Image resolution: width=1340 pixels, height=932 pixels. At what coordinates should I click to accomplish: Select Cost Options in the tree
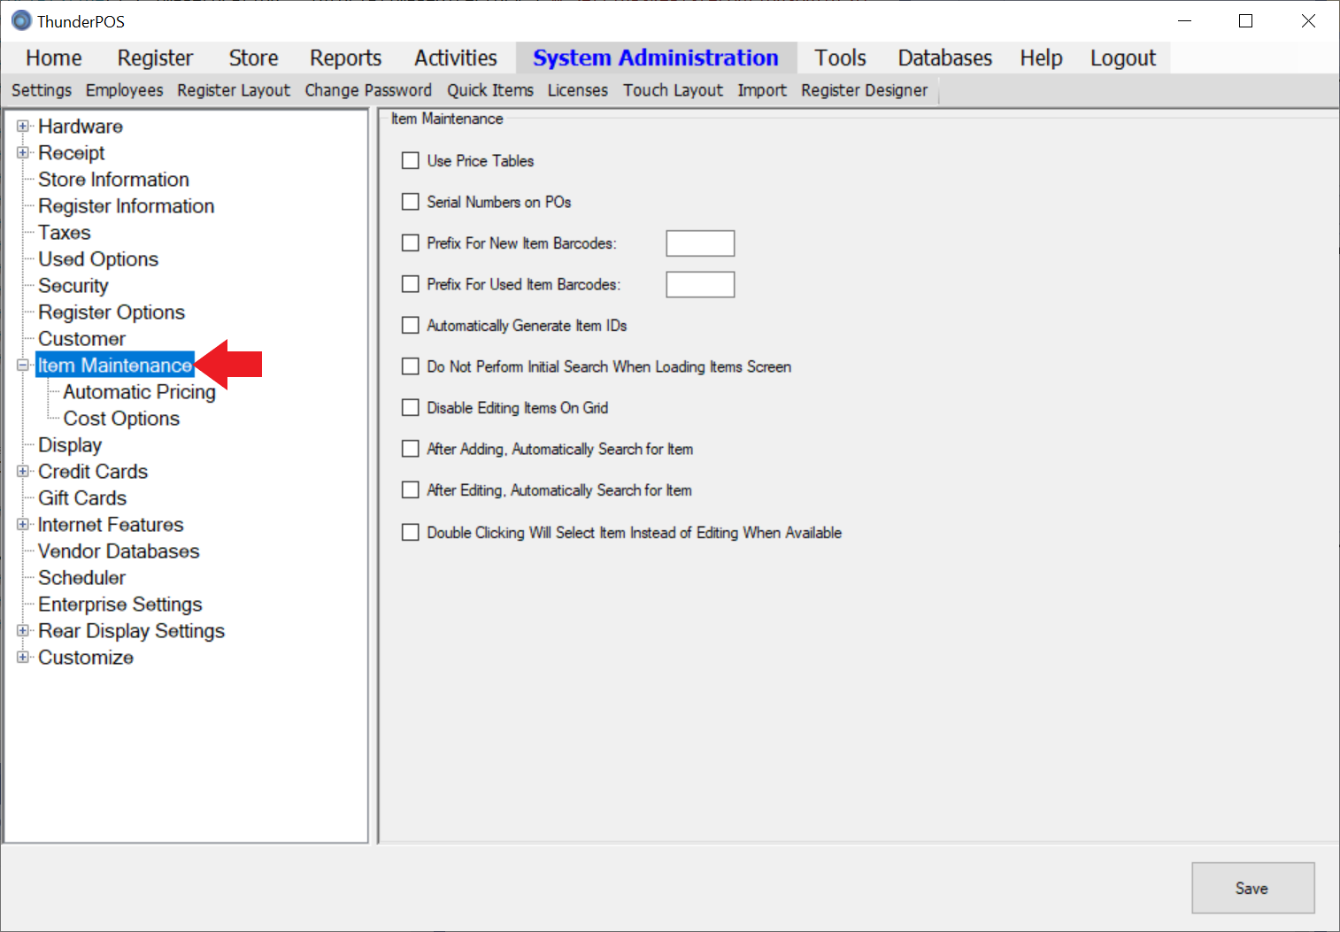(121, 419)
